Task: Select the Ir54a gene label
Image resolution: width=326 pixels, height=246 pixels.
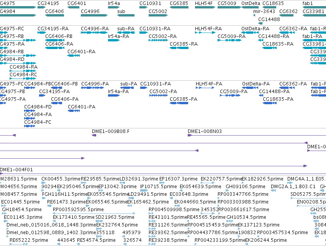Action: [114, 3]
